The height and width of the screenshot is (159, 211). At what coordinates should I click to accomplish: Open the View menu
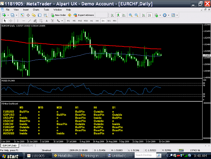pyautogui.click(x=16, y=9)
